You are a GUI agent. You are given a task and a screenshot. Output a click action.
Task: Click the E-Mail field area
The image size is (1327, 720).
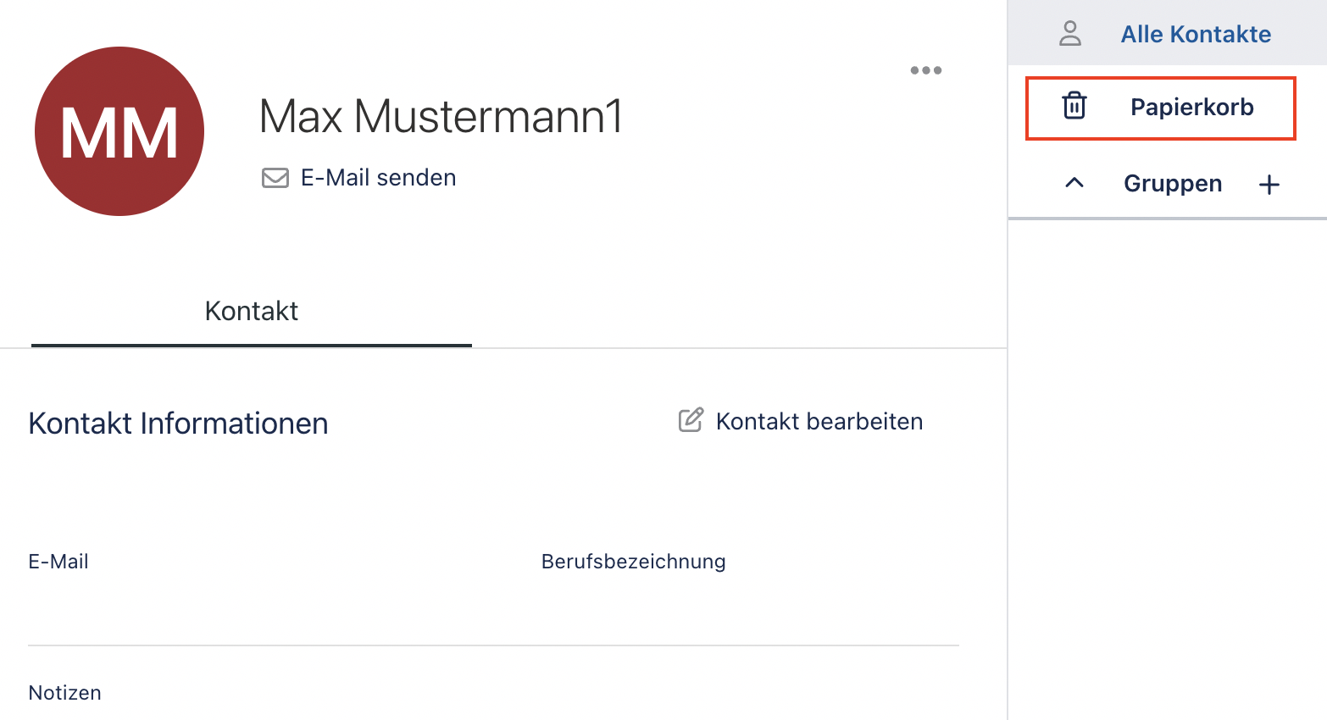coord(271,593)
